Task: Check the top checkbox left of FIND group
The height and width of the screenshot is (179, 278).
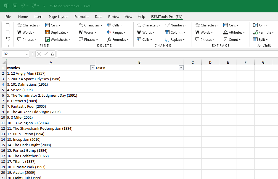Action: coord(7,25)
